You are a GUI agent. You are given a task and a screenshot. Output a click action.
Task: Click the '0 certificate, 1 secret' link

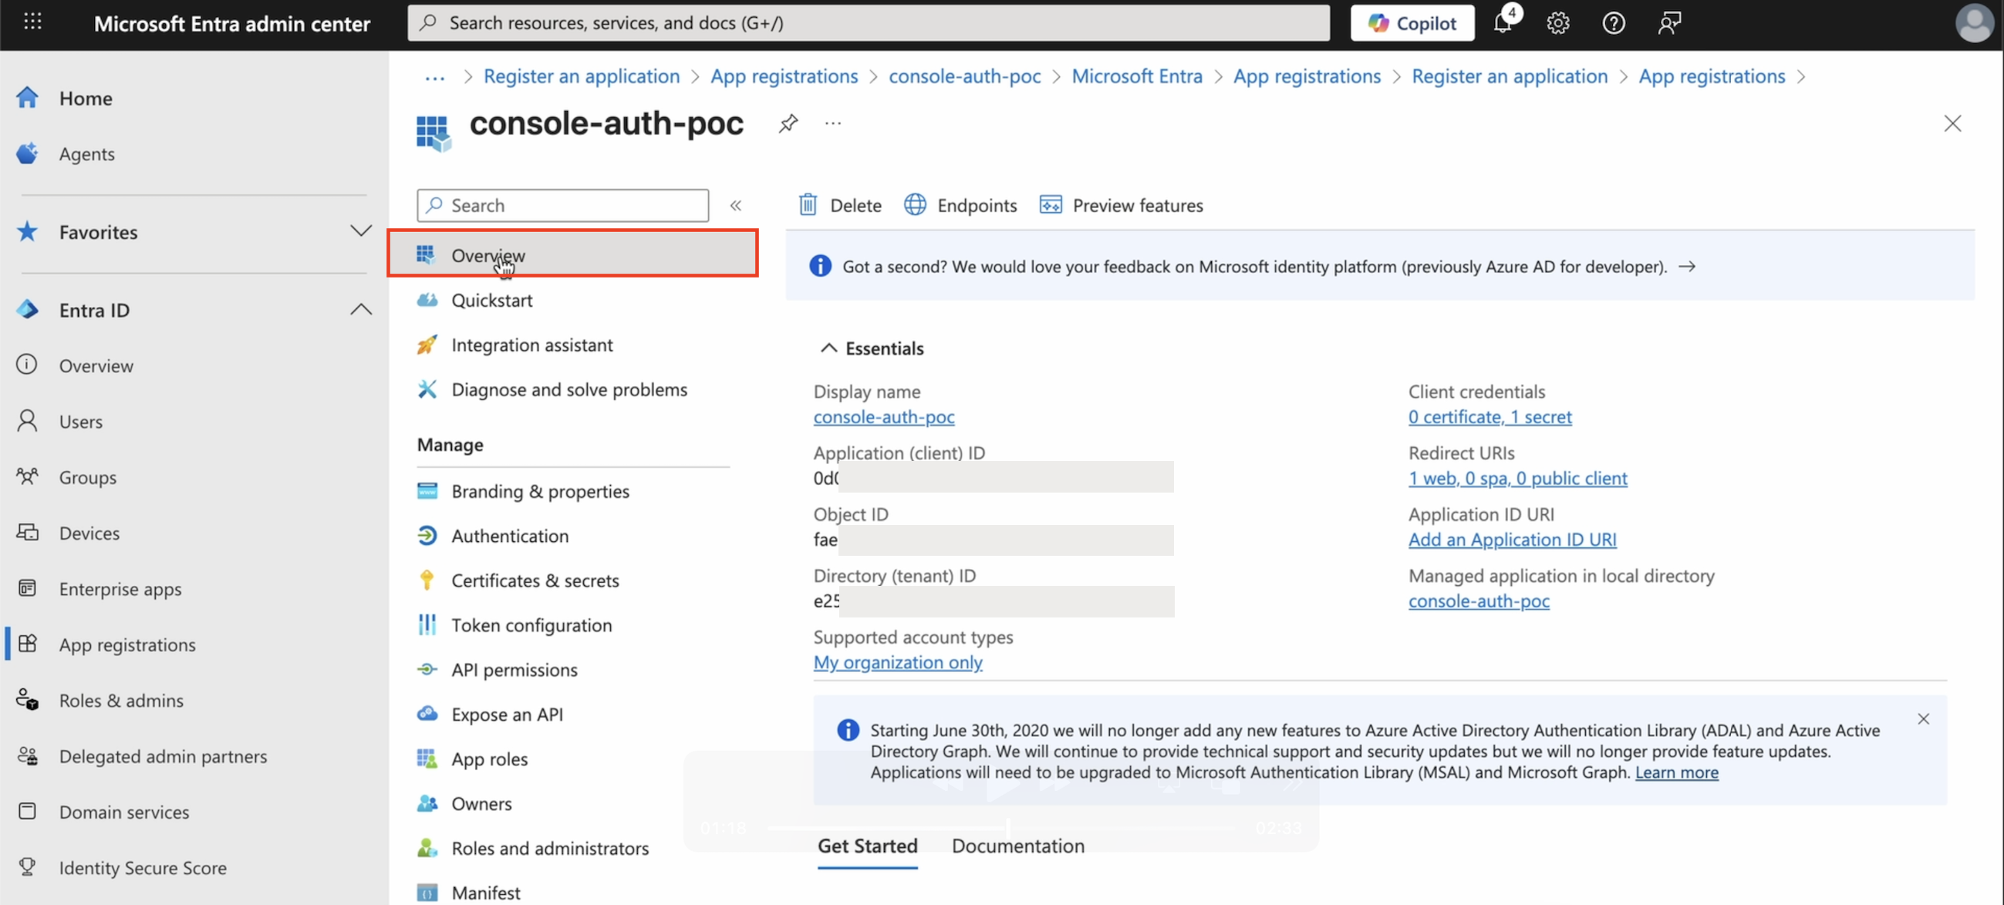click(1489, 417)
